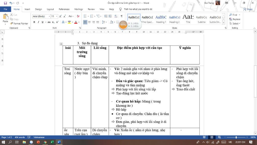Show paragraph marks (pilcrow)
257x145 pixels.
point(122,16)
